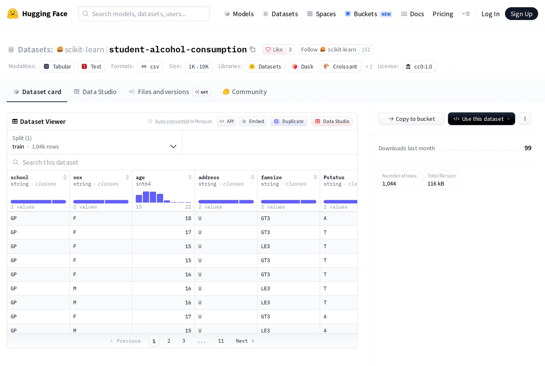Open the three-dot options menu beside Use this dataset
Screen dimensions: 545x366
tap(525, 119)
